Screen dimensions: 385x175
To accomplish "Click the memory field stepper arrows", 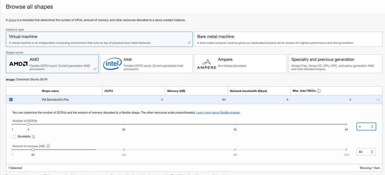I will pyautogui.click(x=372, y=152).
